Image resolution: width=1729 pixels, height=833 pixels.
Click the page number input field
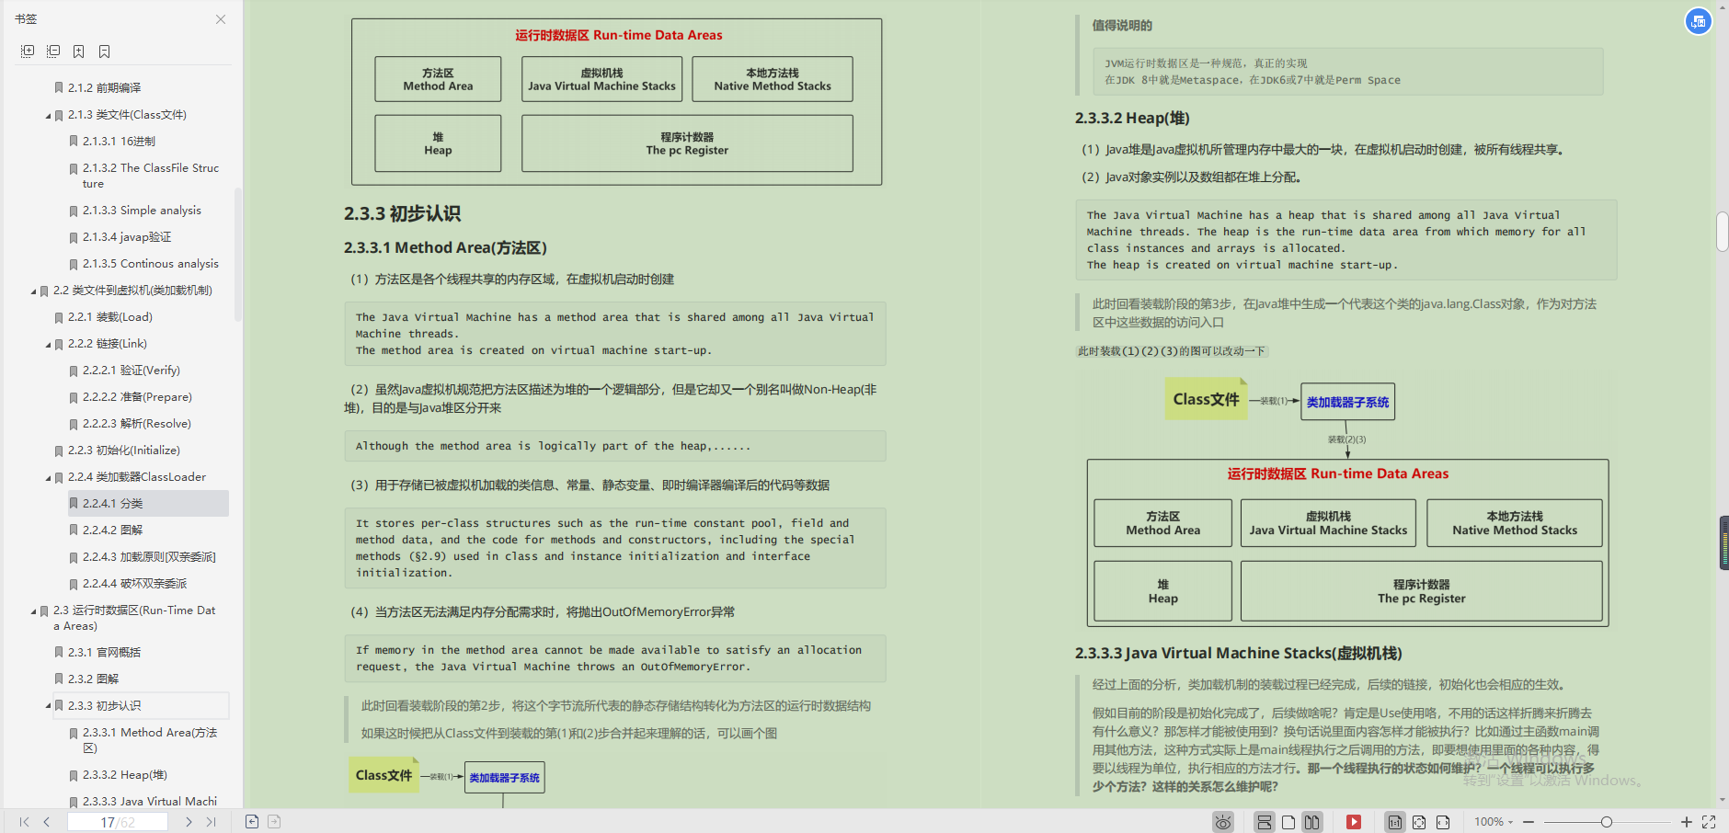point(118,822)
